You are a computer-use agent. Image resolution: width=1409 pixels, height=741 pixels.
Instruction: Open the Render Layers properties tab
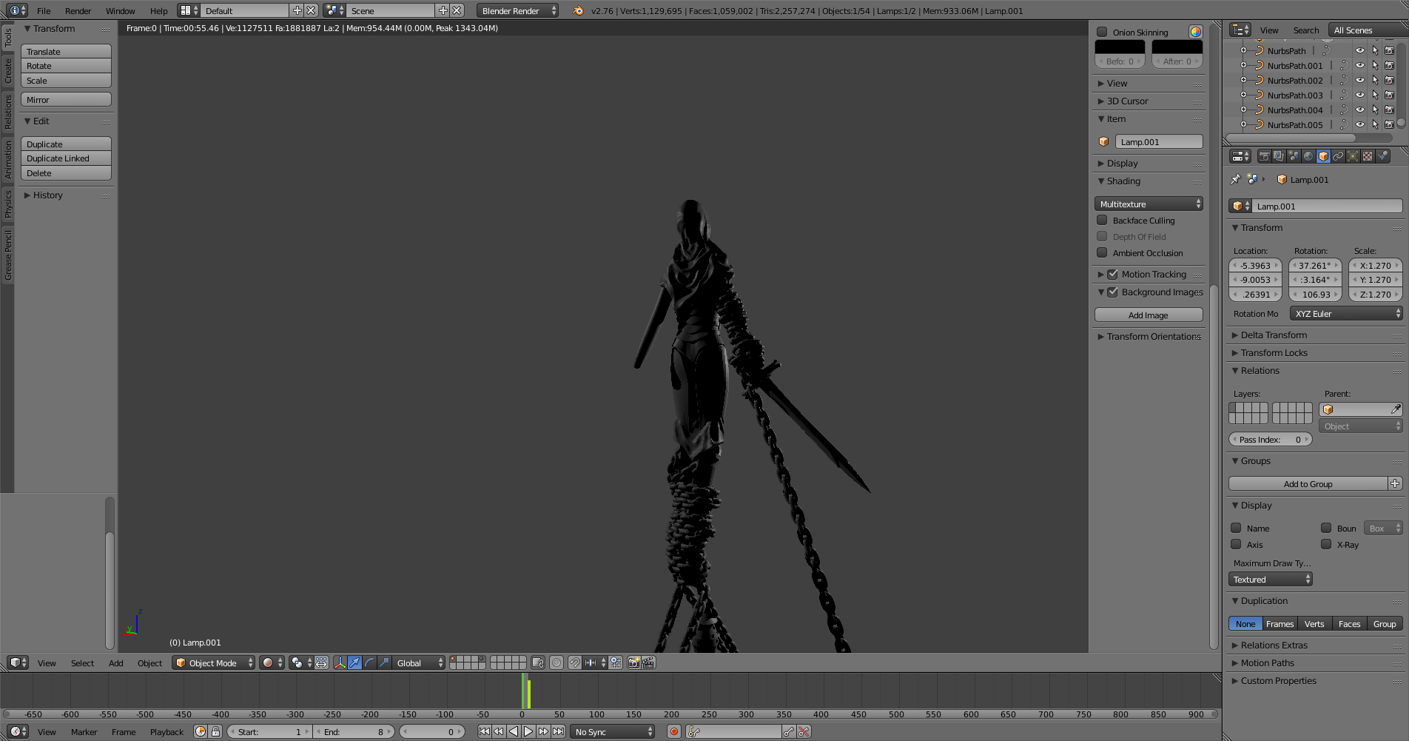pos(1279,156)
